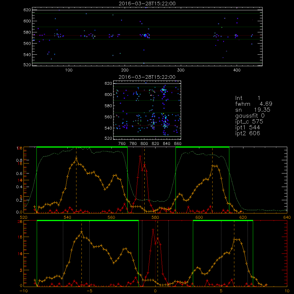Click x-axis tick label 840 on middle plot

[166, 144]
